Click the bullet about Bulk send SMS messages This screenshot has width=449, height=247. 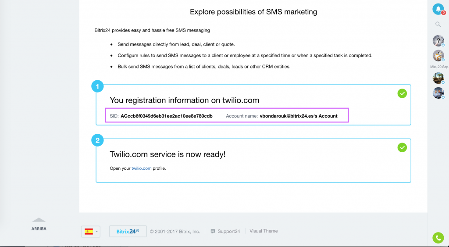pos(204,67)
